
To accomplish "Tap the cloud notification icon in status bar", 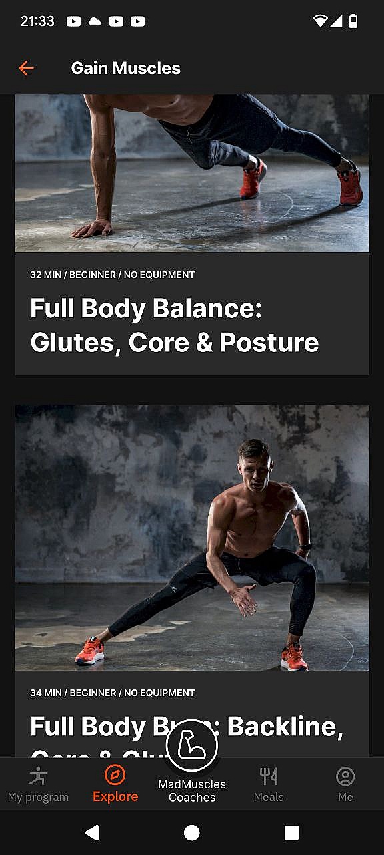I will click(95, 21).
